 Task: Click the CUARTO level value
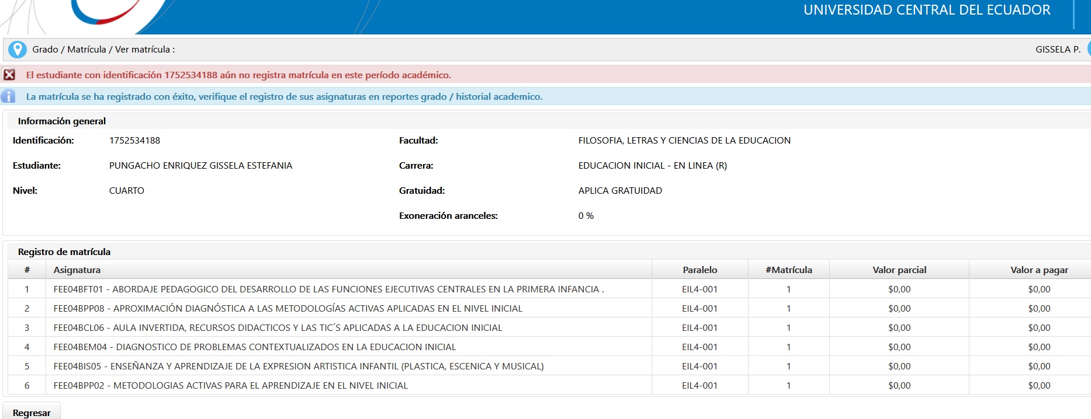pos(127,190)
